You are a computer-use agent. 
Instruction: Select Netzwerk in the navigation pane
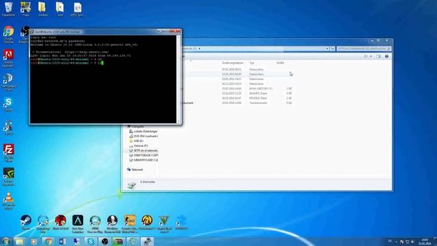135,169
